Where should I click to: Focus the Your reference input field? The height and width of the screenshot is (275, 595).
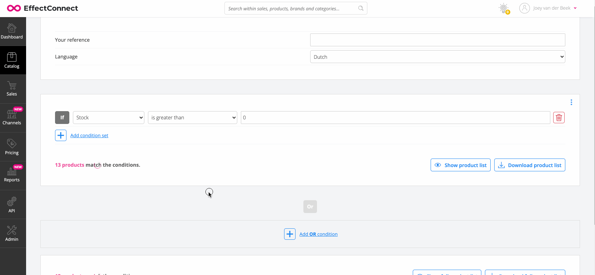(437, 40)
